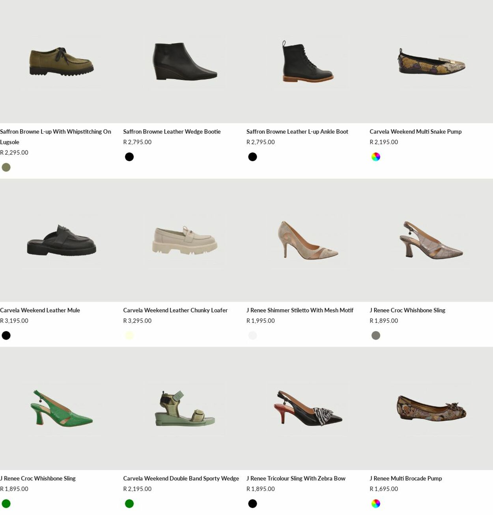The height and width of the screenshot is (515, 493).
Task: Open Carvela Weekend Leather Chunky Loafer link
Action: tap(175, 310)
